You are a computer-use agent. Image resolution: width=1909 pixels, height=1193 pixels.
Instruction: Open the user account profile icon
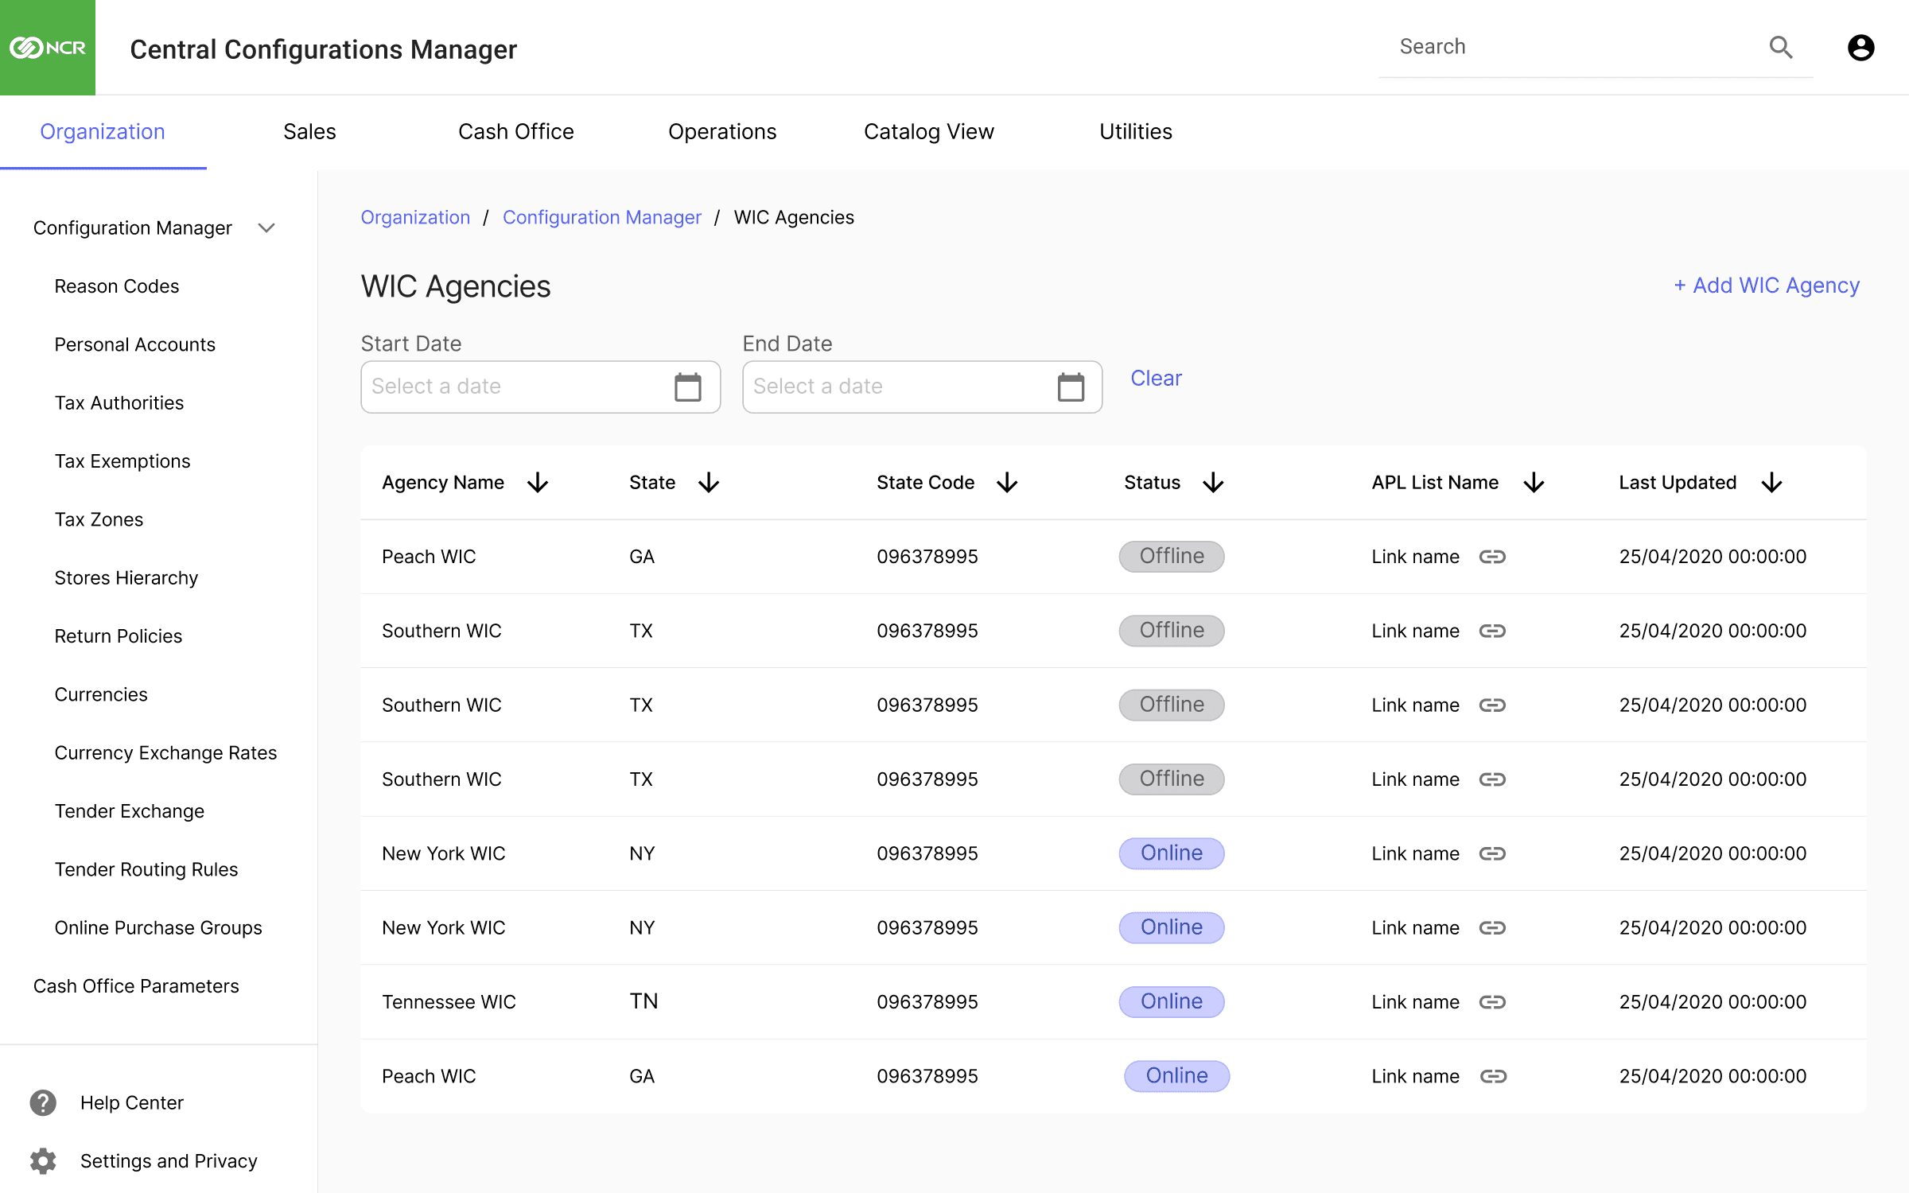[1860, 48]
